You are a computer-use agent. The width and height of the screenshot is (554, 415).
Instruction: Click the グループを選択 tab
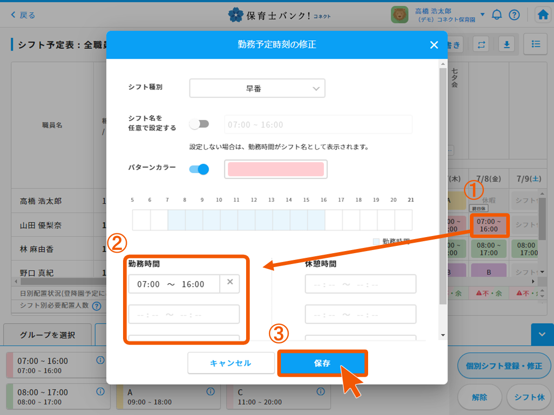tap(48, 335)
